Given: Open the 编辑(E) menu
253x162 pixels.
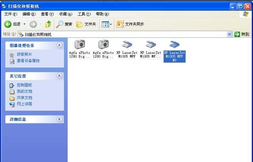Looking at the screenshot, I should point(29,14).
